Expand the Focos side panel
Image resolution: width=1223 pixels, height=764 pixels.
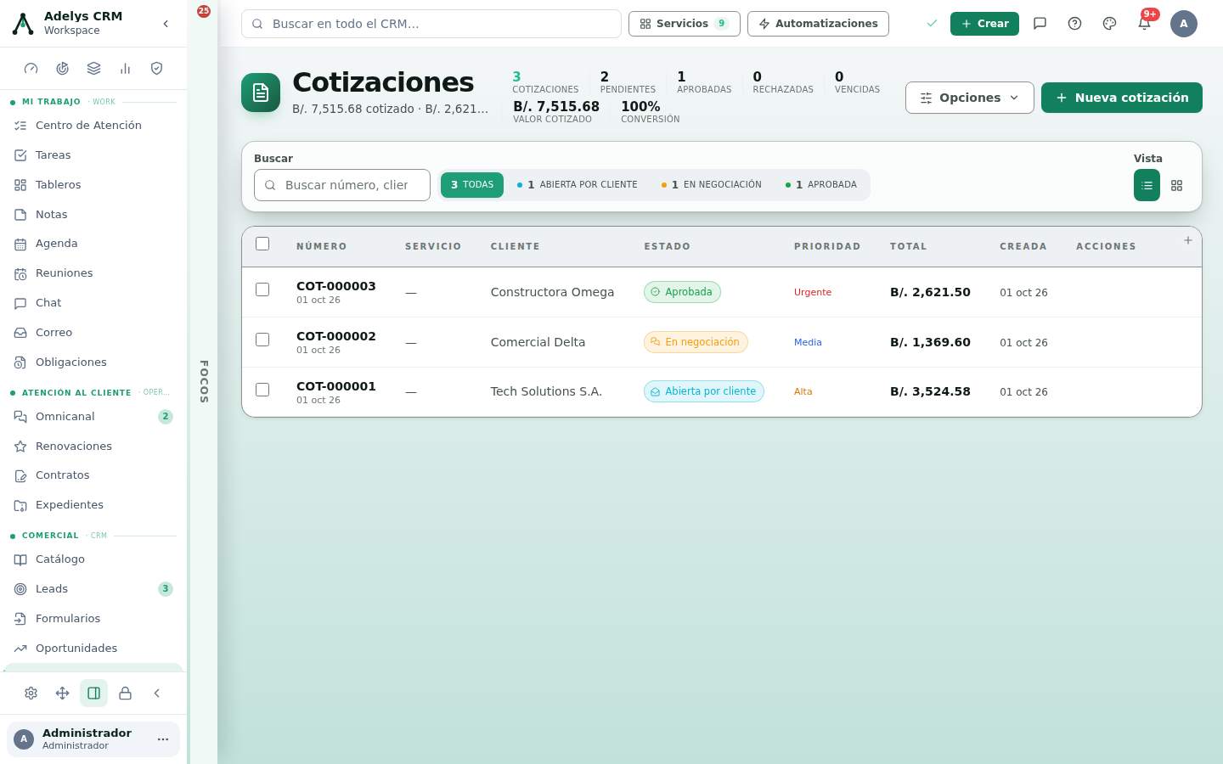(204, 381)
